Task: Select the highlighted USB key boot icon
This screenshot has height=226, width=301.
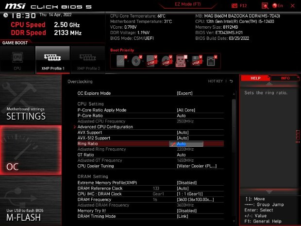Action: click(181, 61)
